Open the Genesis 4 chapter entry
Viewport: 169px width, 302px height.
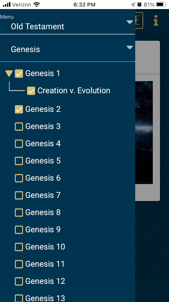tap(43, 144)
